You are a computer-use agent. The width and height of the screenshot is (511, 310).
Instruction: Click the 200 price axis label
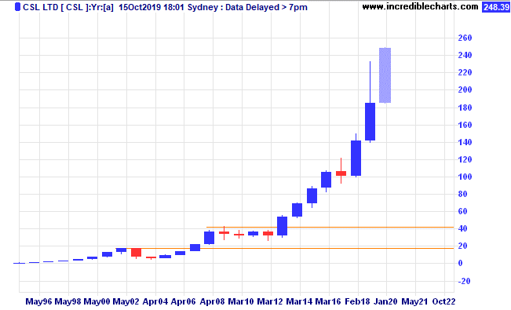click(465, 89)
